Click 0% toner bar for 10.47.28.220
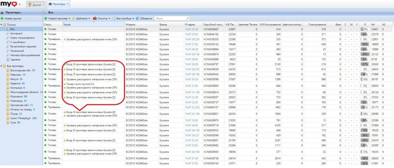This screenshot has height=168, width=394. pyautogui.click(x=365, y=69)
